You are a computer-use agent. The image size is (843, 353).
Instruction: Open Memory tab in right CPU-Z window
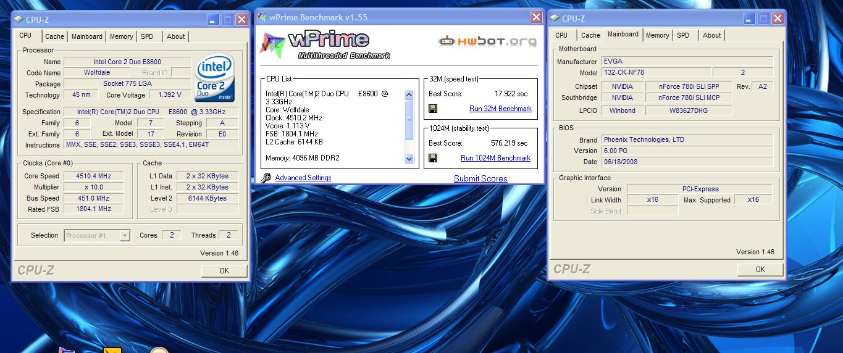[x=658, y=35]
